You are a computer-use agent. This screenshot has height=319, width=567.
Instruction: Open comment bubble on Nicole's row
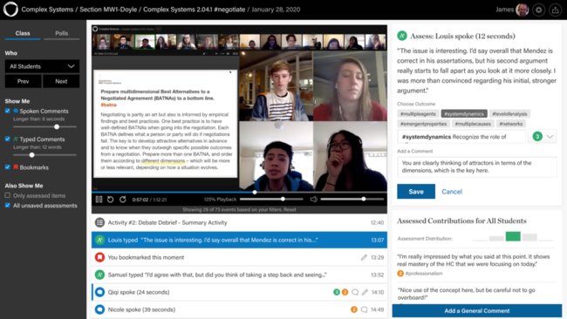[x=364, y=309]
